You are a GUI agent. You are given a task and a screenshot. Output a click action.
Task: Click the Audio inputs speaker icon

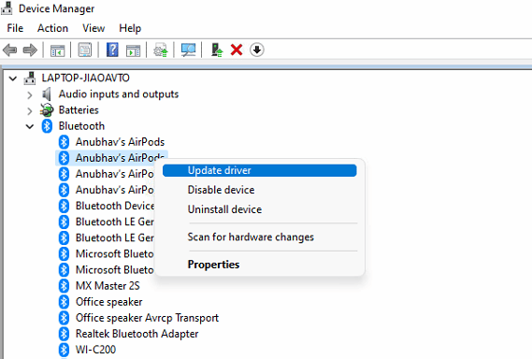(x=47, y=94)
